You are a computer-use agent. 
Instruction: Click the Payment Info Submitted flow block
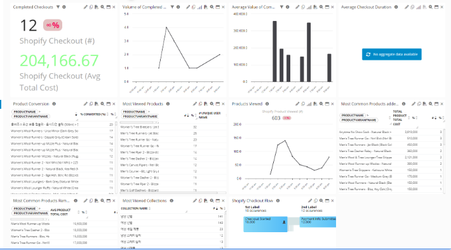click(318, 222)
